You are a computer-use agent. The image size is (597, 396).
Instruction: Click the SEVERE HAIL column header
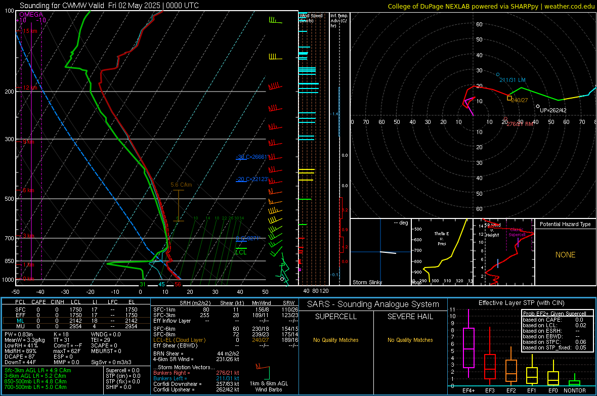[x=410, y=317]
